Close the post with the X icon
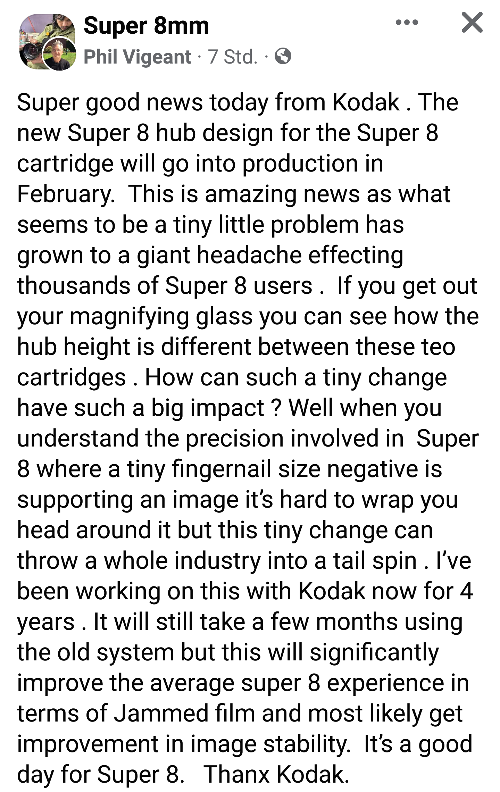 point(472,22)
